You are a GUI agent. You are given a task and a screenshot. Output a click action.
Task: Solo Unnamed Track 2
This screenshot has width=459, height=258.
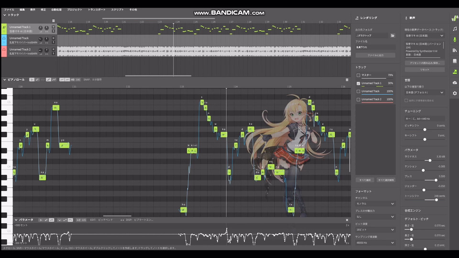pos(53,54)
